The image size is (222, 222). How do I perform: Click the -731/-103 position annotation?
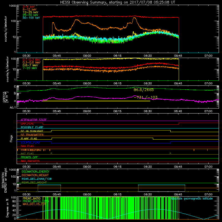[145, 97]
